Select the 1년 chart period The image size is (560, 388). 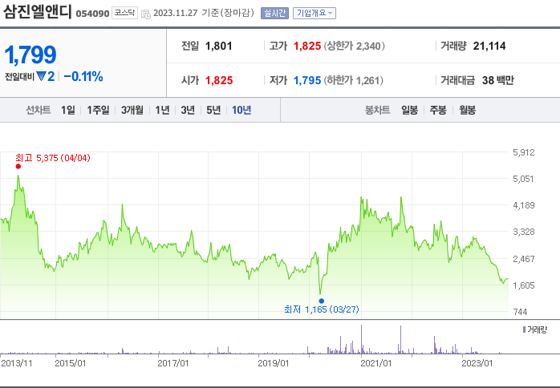tap(163, 111)
